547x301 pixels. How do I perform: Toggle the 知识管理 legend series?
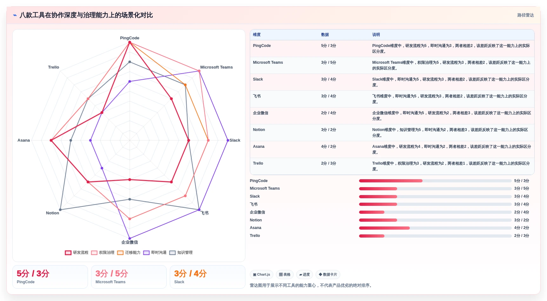[x=181, y=252]
